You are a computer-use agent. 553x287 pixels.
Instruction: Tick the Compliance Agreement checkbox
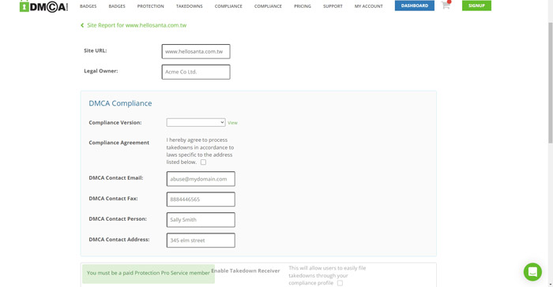pyautogui.click(x=204, y=162)
